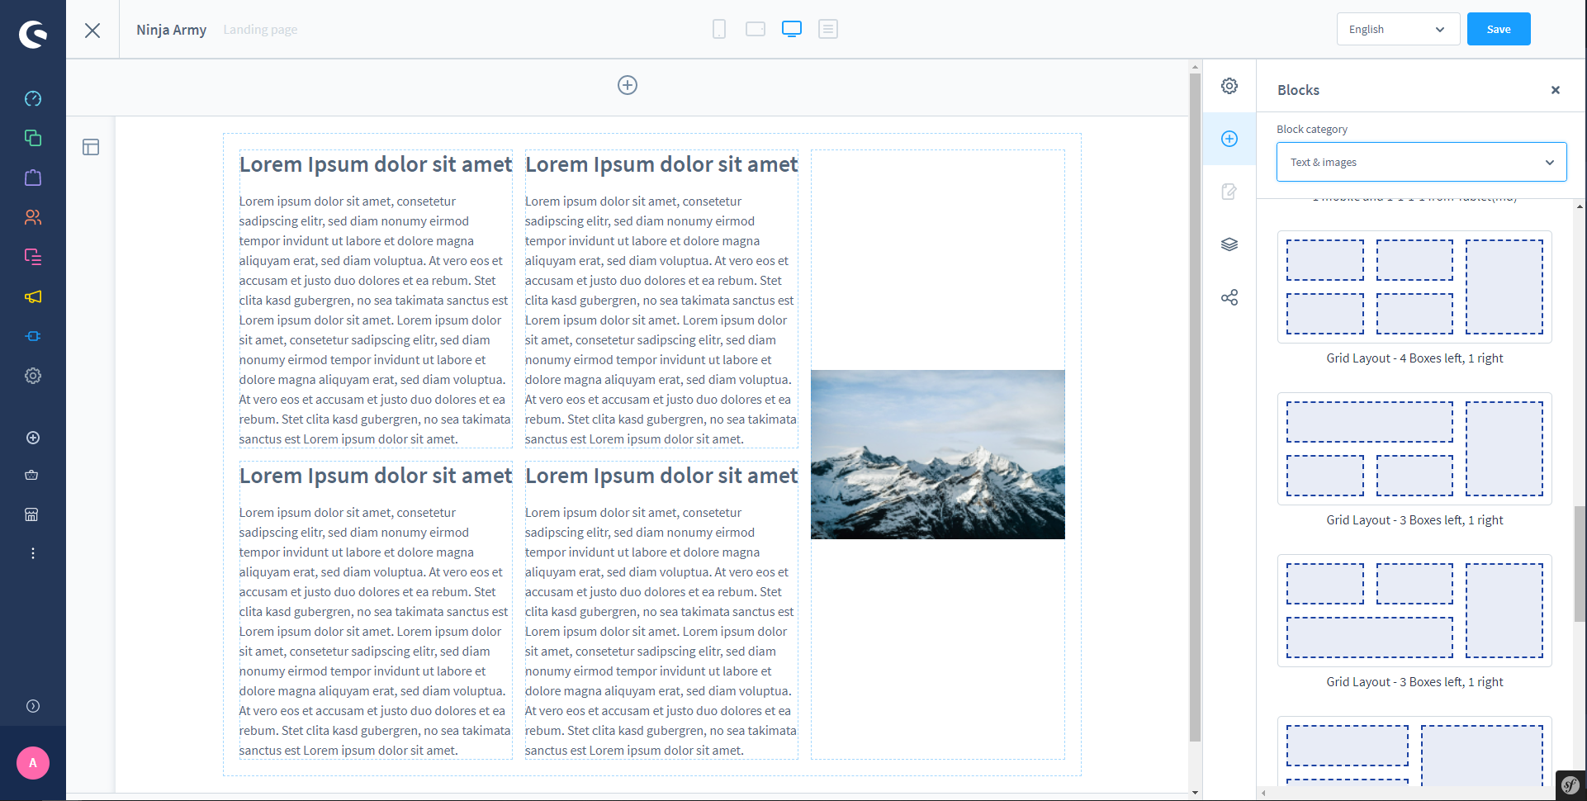Open the user avatar A
The height and width of the screenshot is (801, 1587).
(x=33, y=763)
